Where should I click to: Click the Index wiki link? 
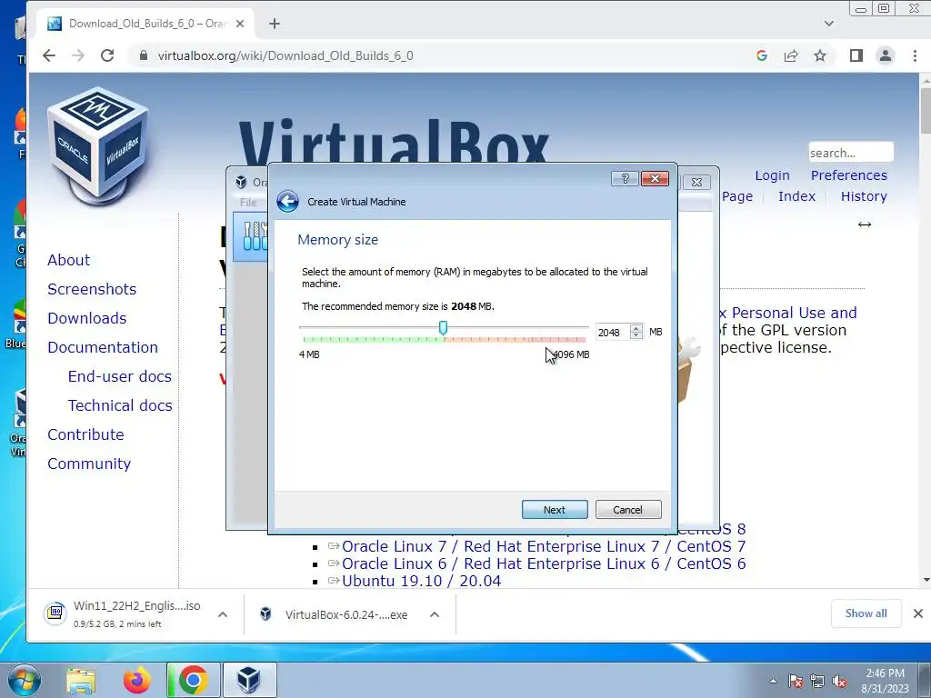coord(796,196)
